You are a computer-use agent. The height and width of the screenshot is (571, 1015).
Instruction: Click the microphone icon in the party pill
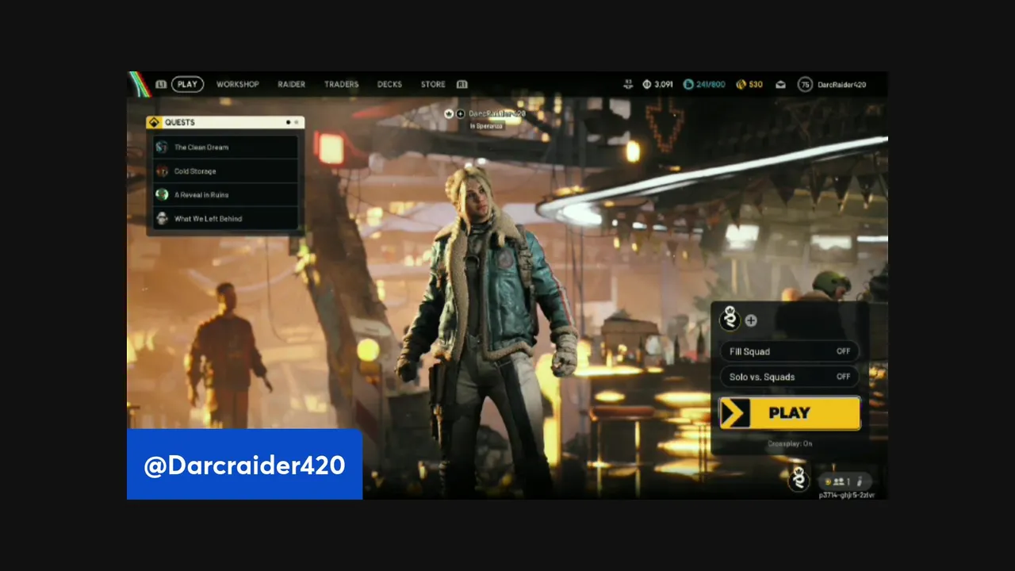click(x=860, y=481)
